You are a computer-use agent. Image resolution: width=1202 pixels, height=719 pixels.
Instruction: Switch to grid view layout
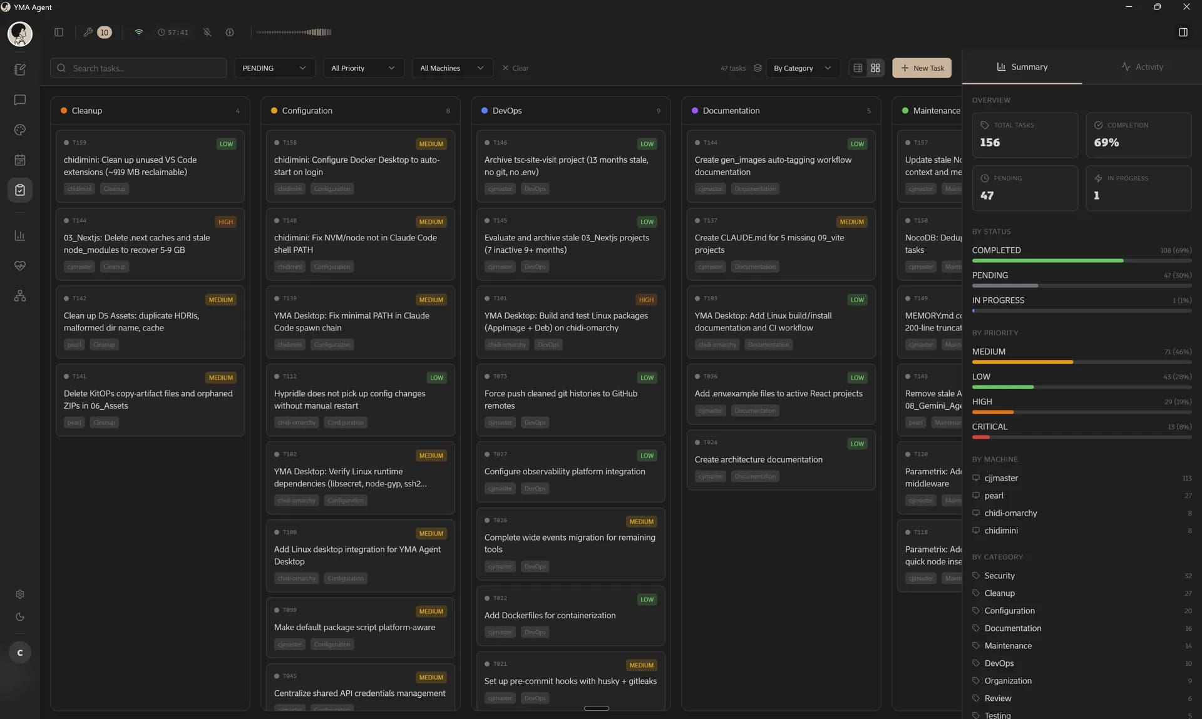click(875, 68)
